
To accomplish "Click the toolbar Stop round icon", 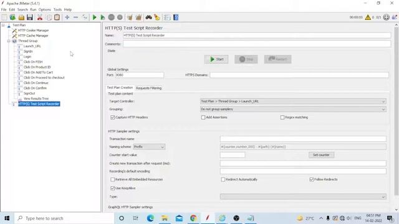I will (111, 17).
